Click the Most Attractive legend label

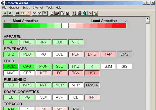coord(25,21)
